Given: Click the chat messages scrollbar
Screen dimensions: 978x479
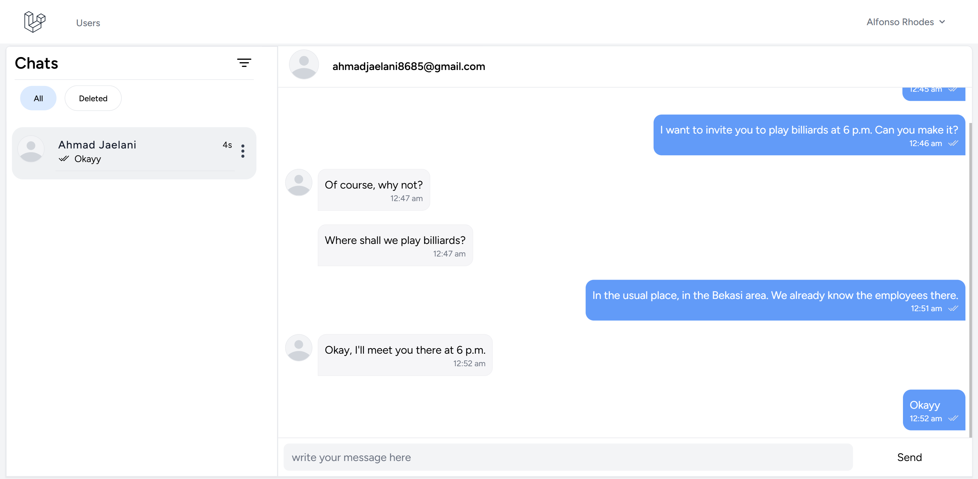Looking at the screenshot, I should tap(971, 266).
